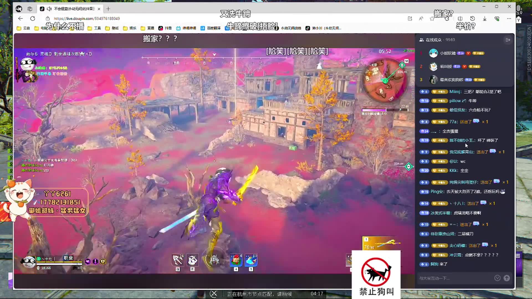Open the 百度翻译 bookmark
Screen dimensions: 532x299
click(x=211, y=28)
